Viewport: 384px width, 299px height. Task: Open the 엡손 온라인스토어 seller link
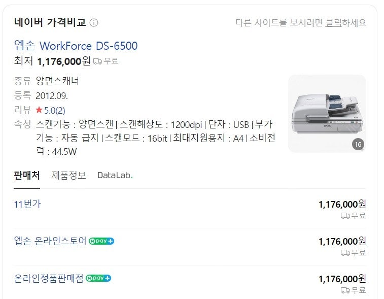(x=50, y=241)
